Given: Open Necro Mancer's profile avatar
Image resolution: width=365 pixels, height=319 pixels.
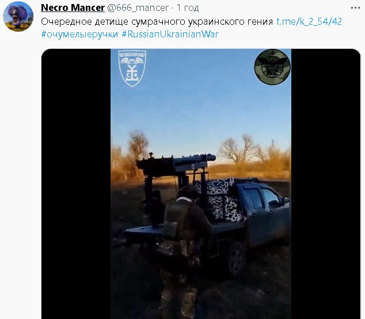Looking at the screenshot, I should tap(18, 16).
